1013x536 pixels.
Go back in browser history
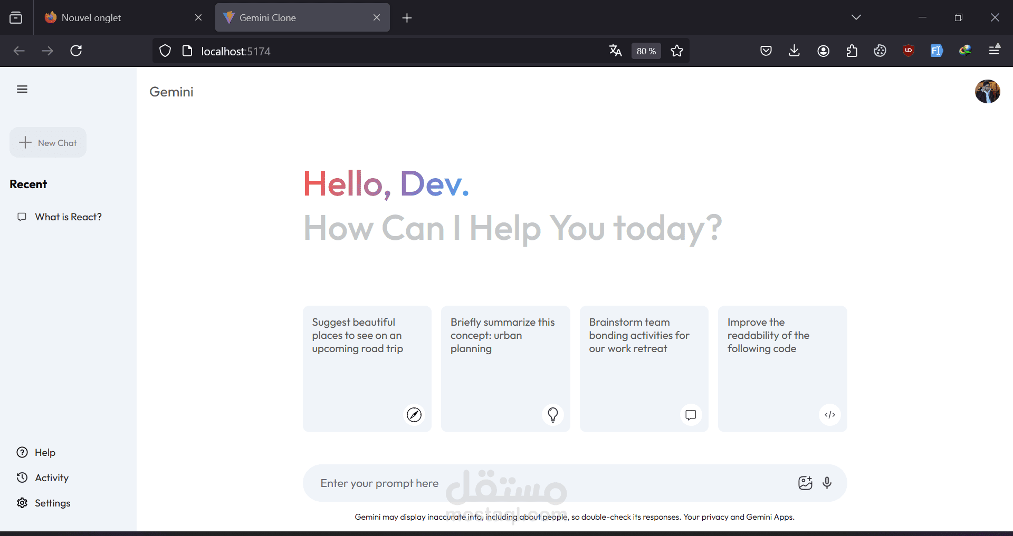(19, 51)
